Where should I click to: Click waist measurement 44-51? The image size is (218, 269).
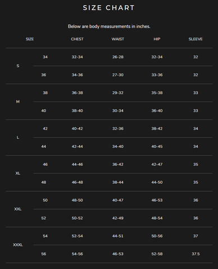pyautogui.click(x=118, y=236)
